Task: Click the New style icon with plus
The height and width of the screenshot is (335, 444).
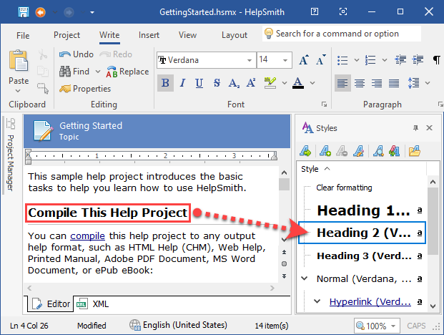Action: point(325,151)
